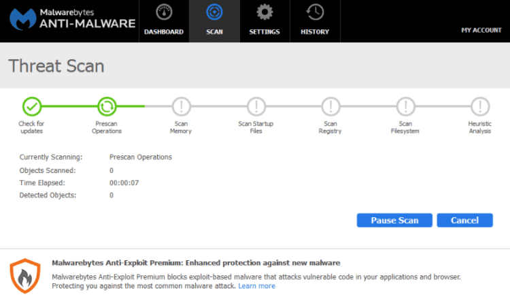Screen dimensions: 510x299
Task: Click the Detected Objects value 0
Action: (x=112, y=195)
